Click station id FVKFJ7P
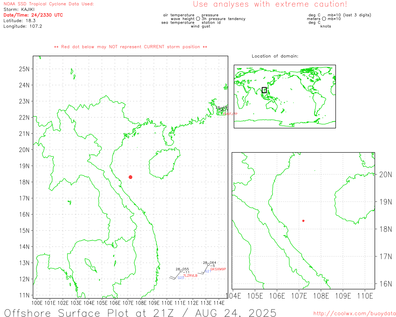396x317 pixels. tap(230, 114)
